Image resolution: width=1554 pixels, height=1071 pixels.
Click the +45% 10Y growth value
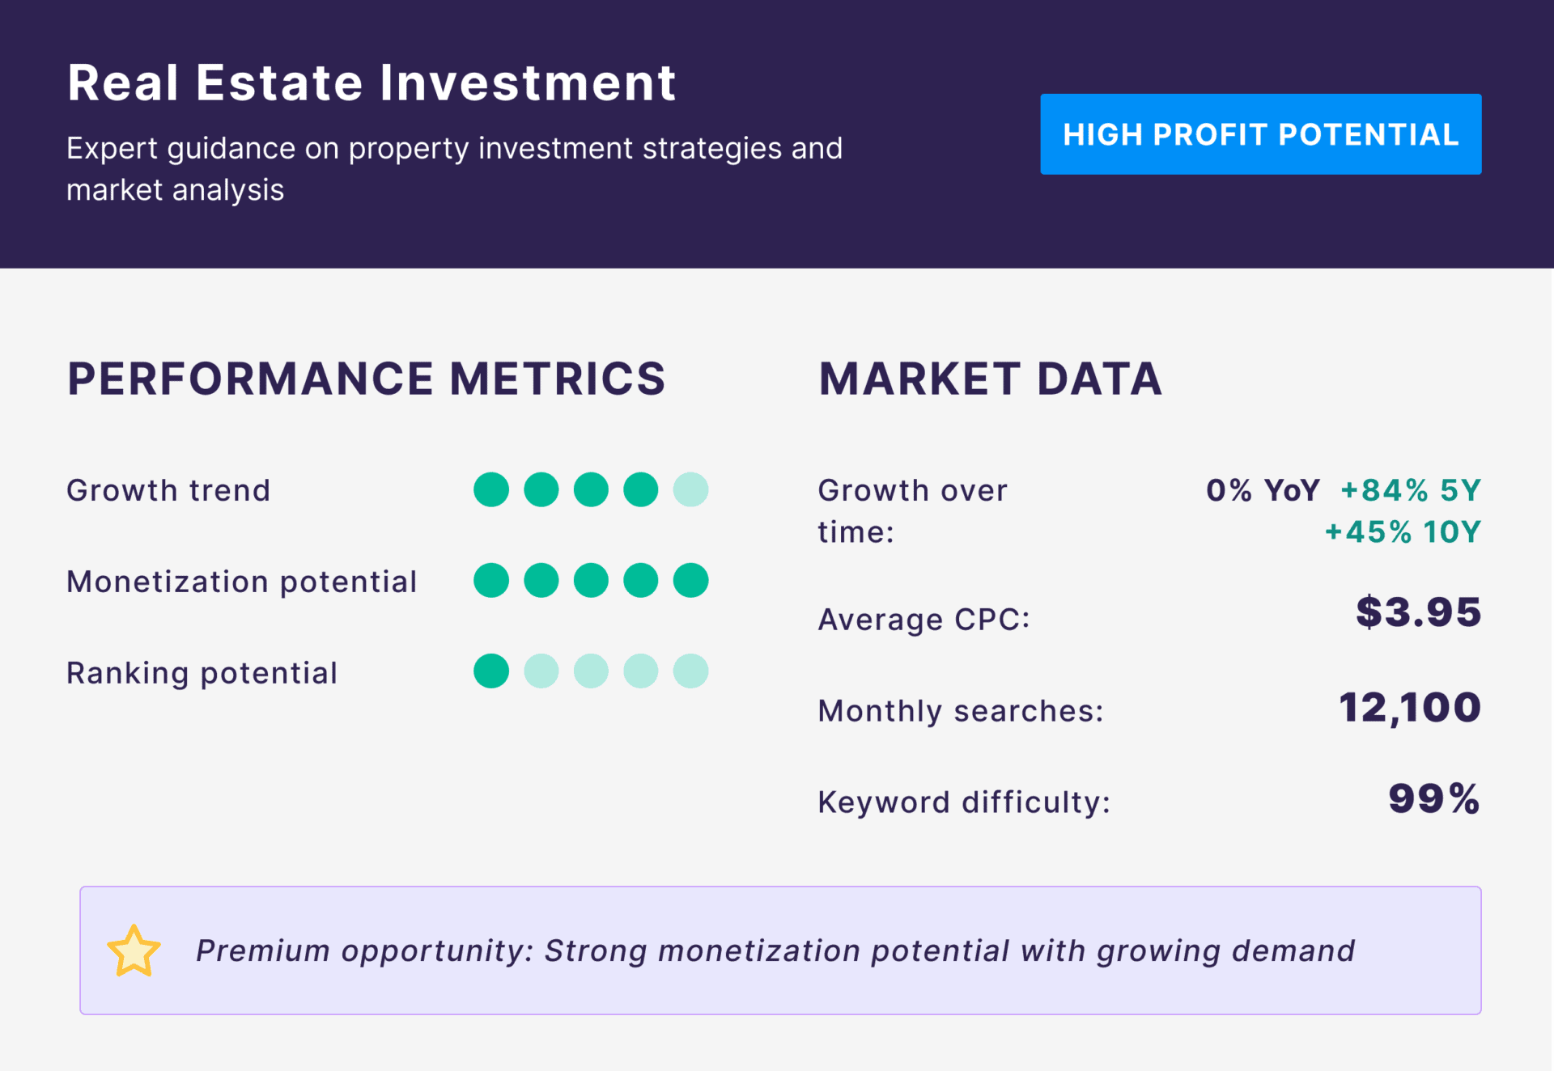[x=1403, y=532]
